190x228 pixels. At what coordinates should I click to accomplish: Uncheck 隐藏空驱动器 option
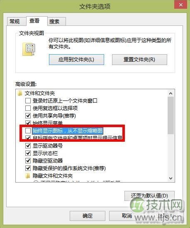(28, 160)
